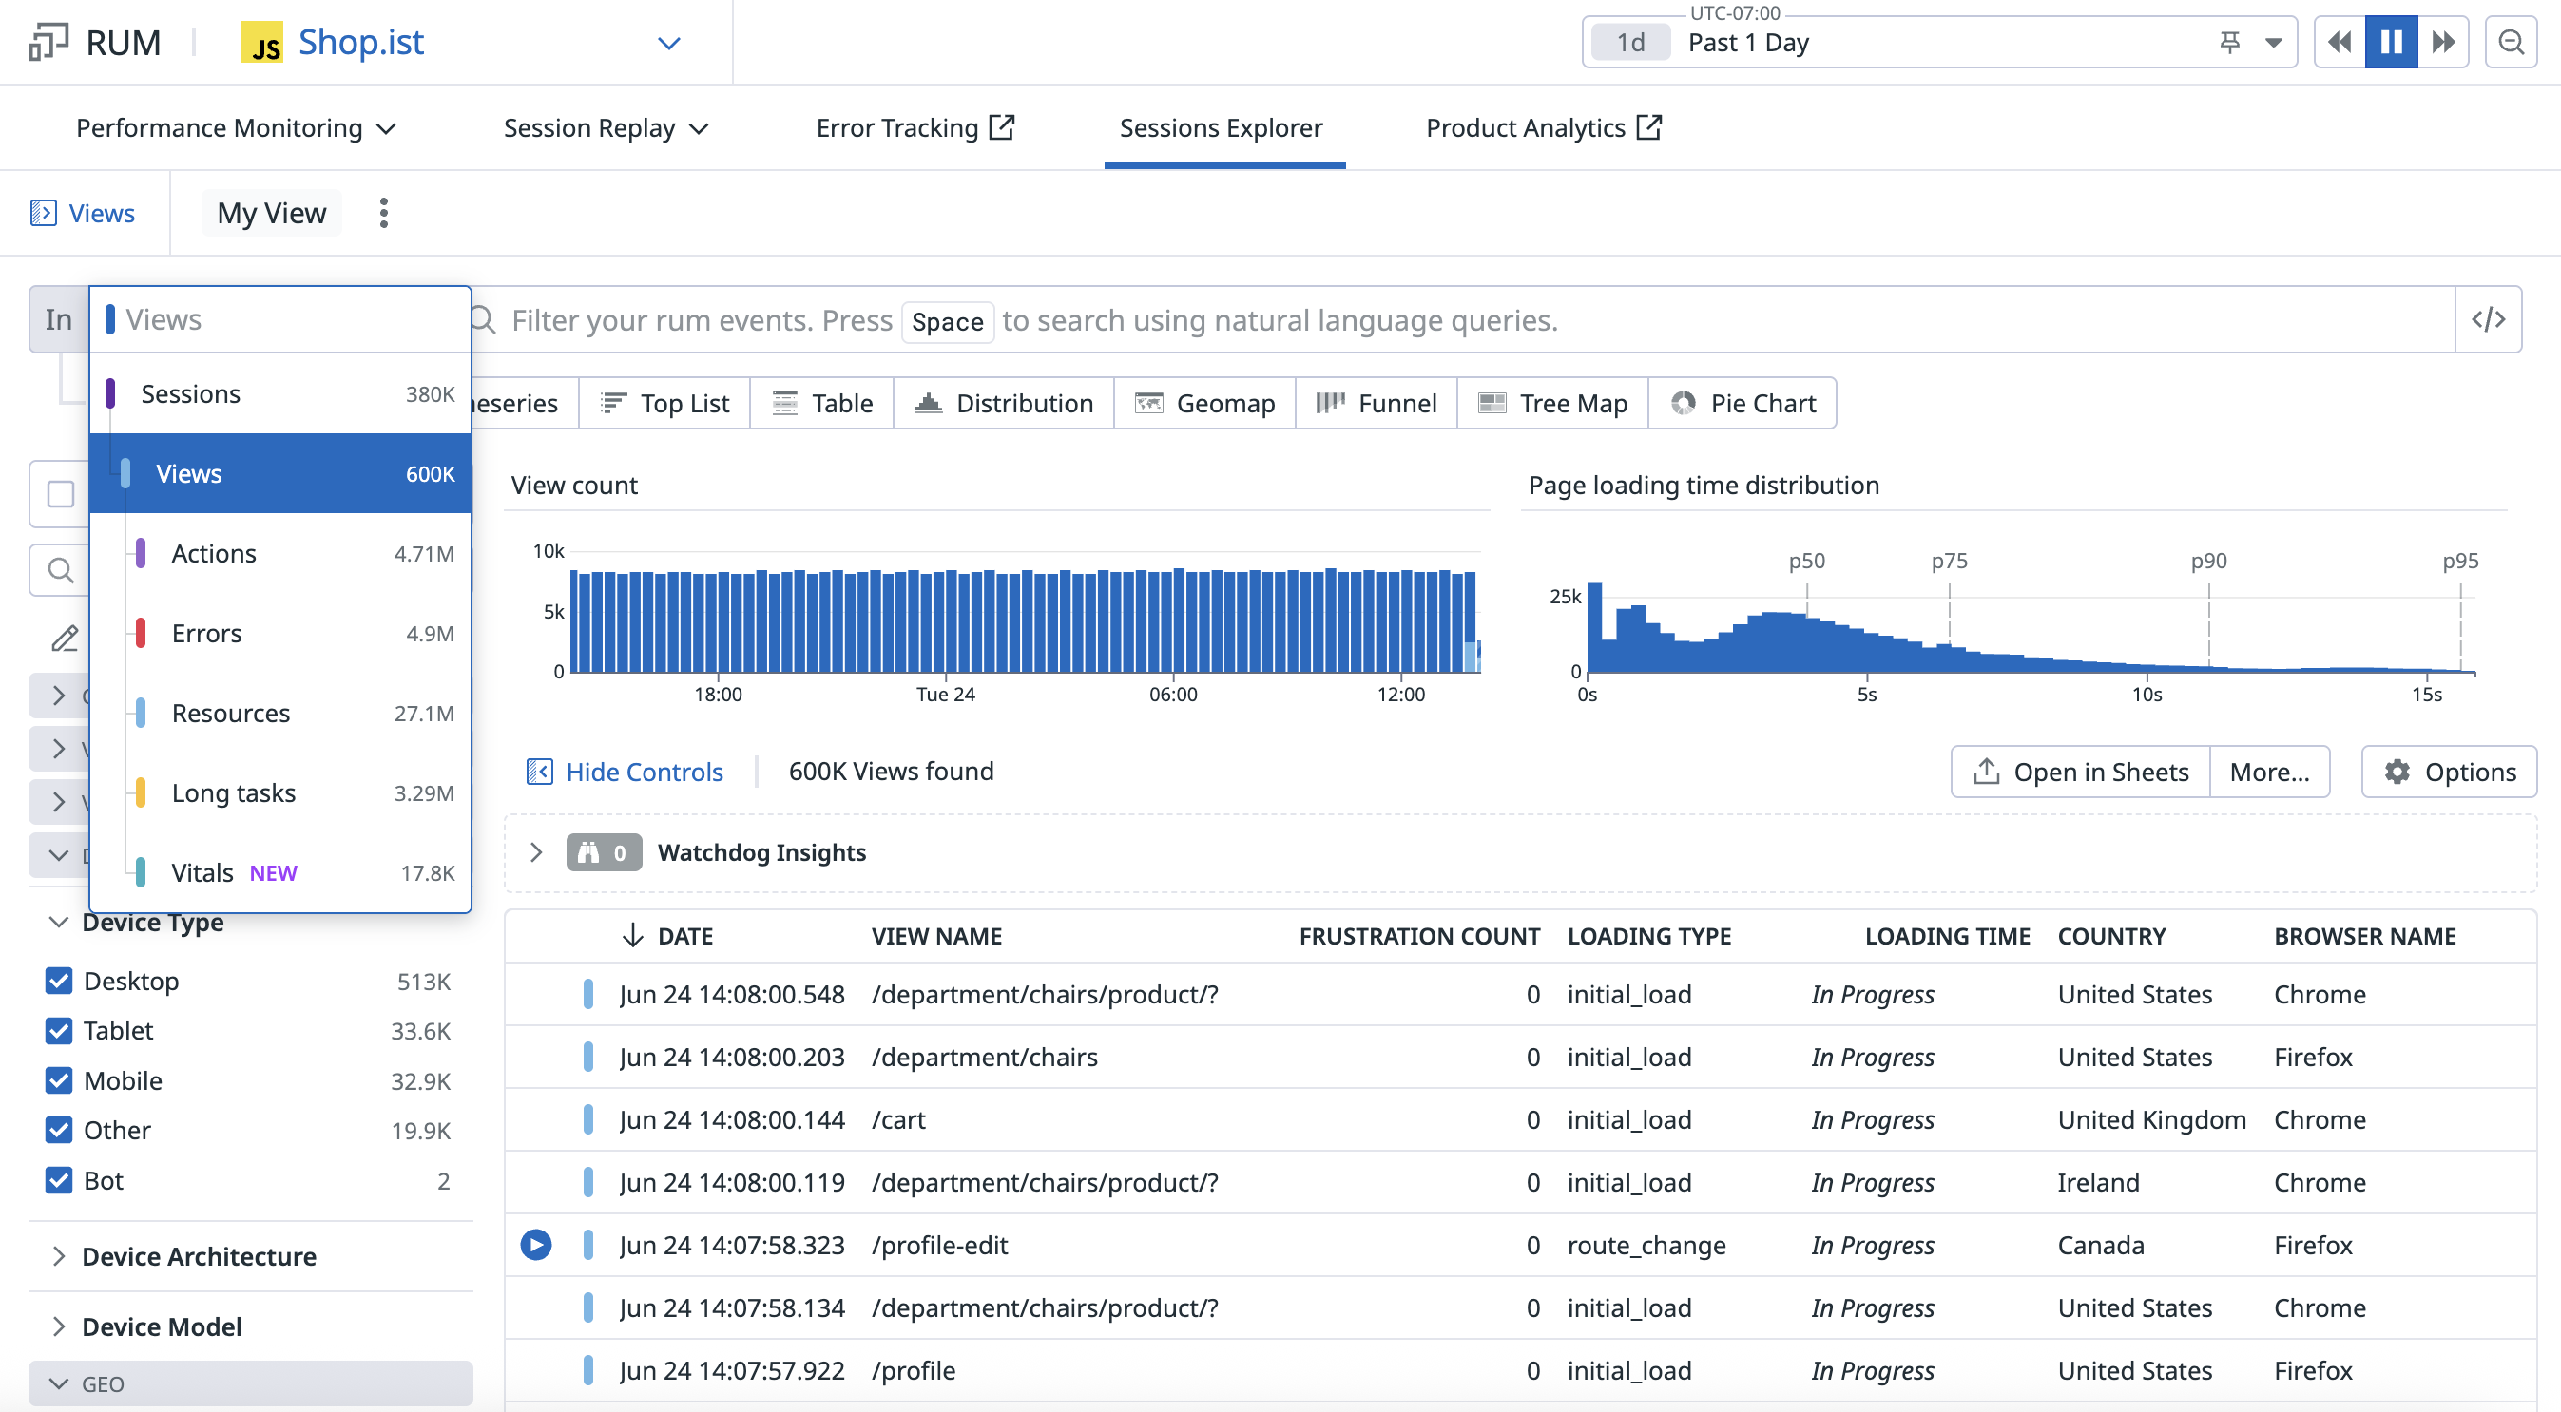Click the Watchdog binoculars count badge
2561x1412 pixels.
[x=604, y=852]
